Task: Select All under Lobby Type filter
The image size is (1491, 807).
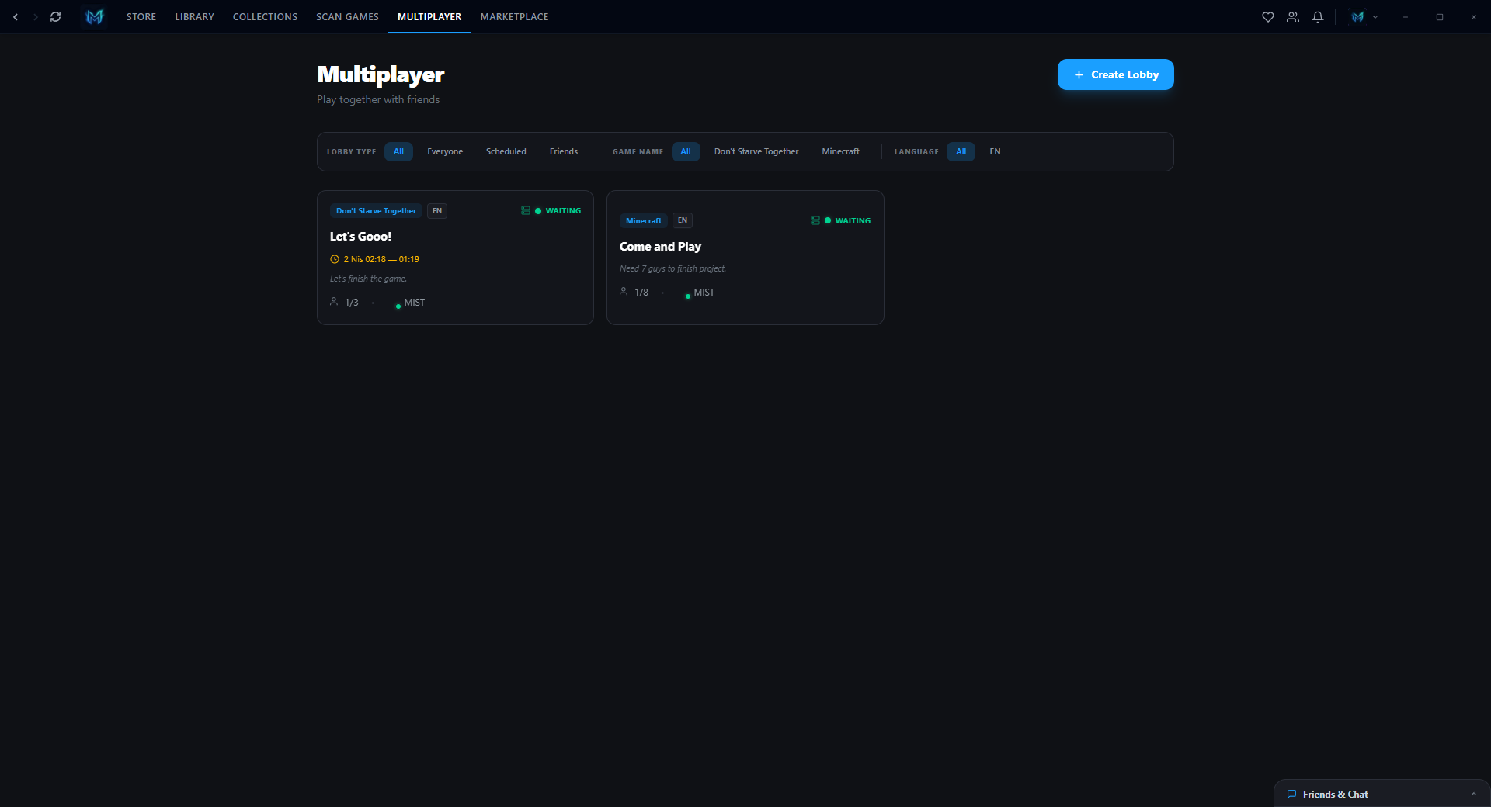Action: click(x=398, y=151)
